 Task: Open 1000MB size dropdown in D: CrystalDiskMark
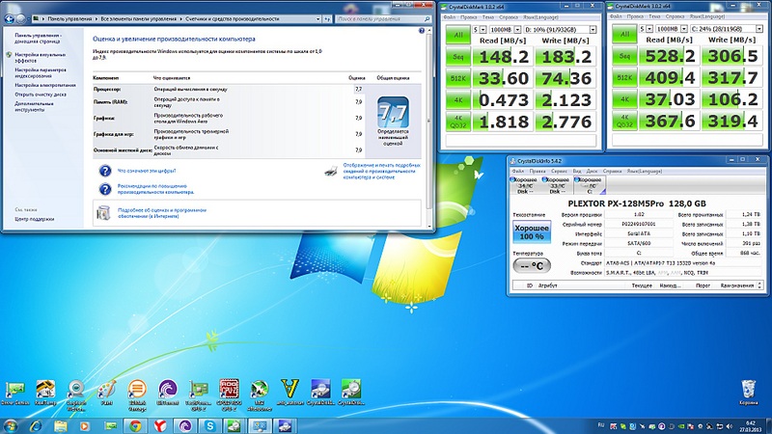pyautogui.click(x=517, y=30)
